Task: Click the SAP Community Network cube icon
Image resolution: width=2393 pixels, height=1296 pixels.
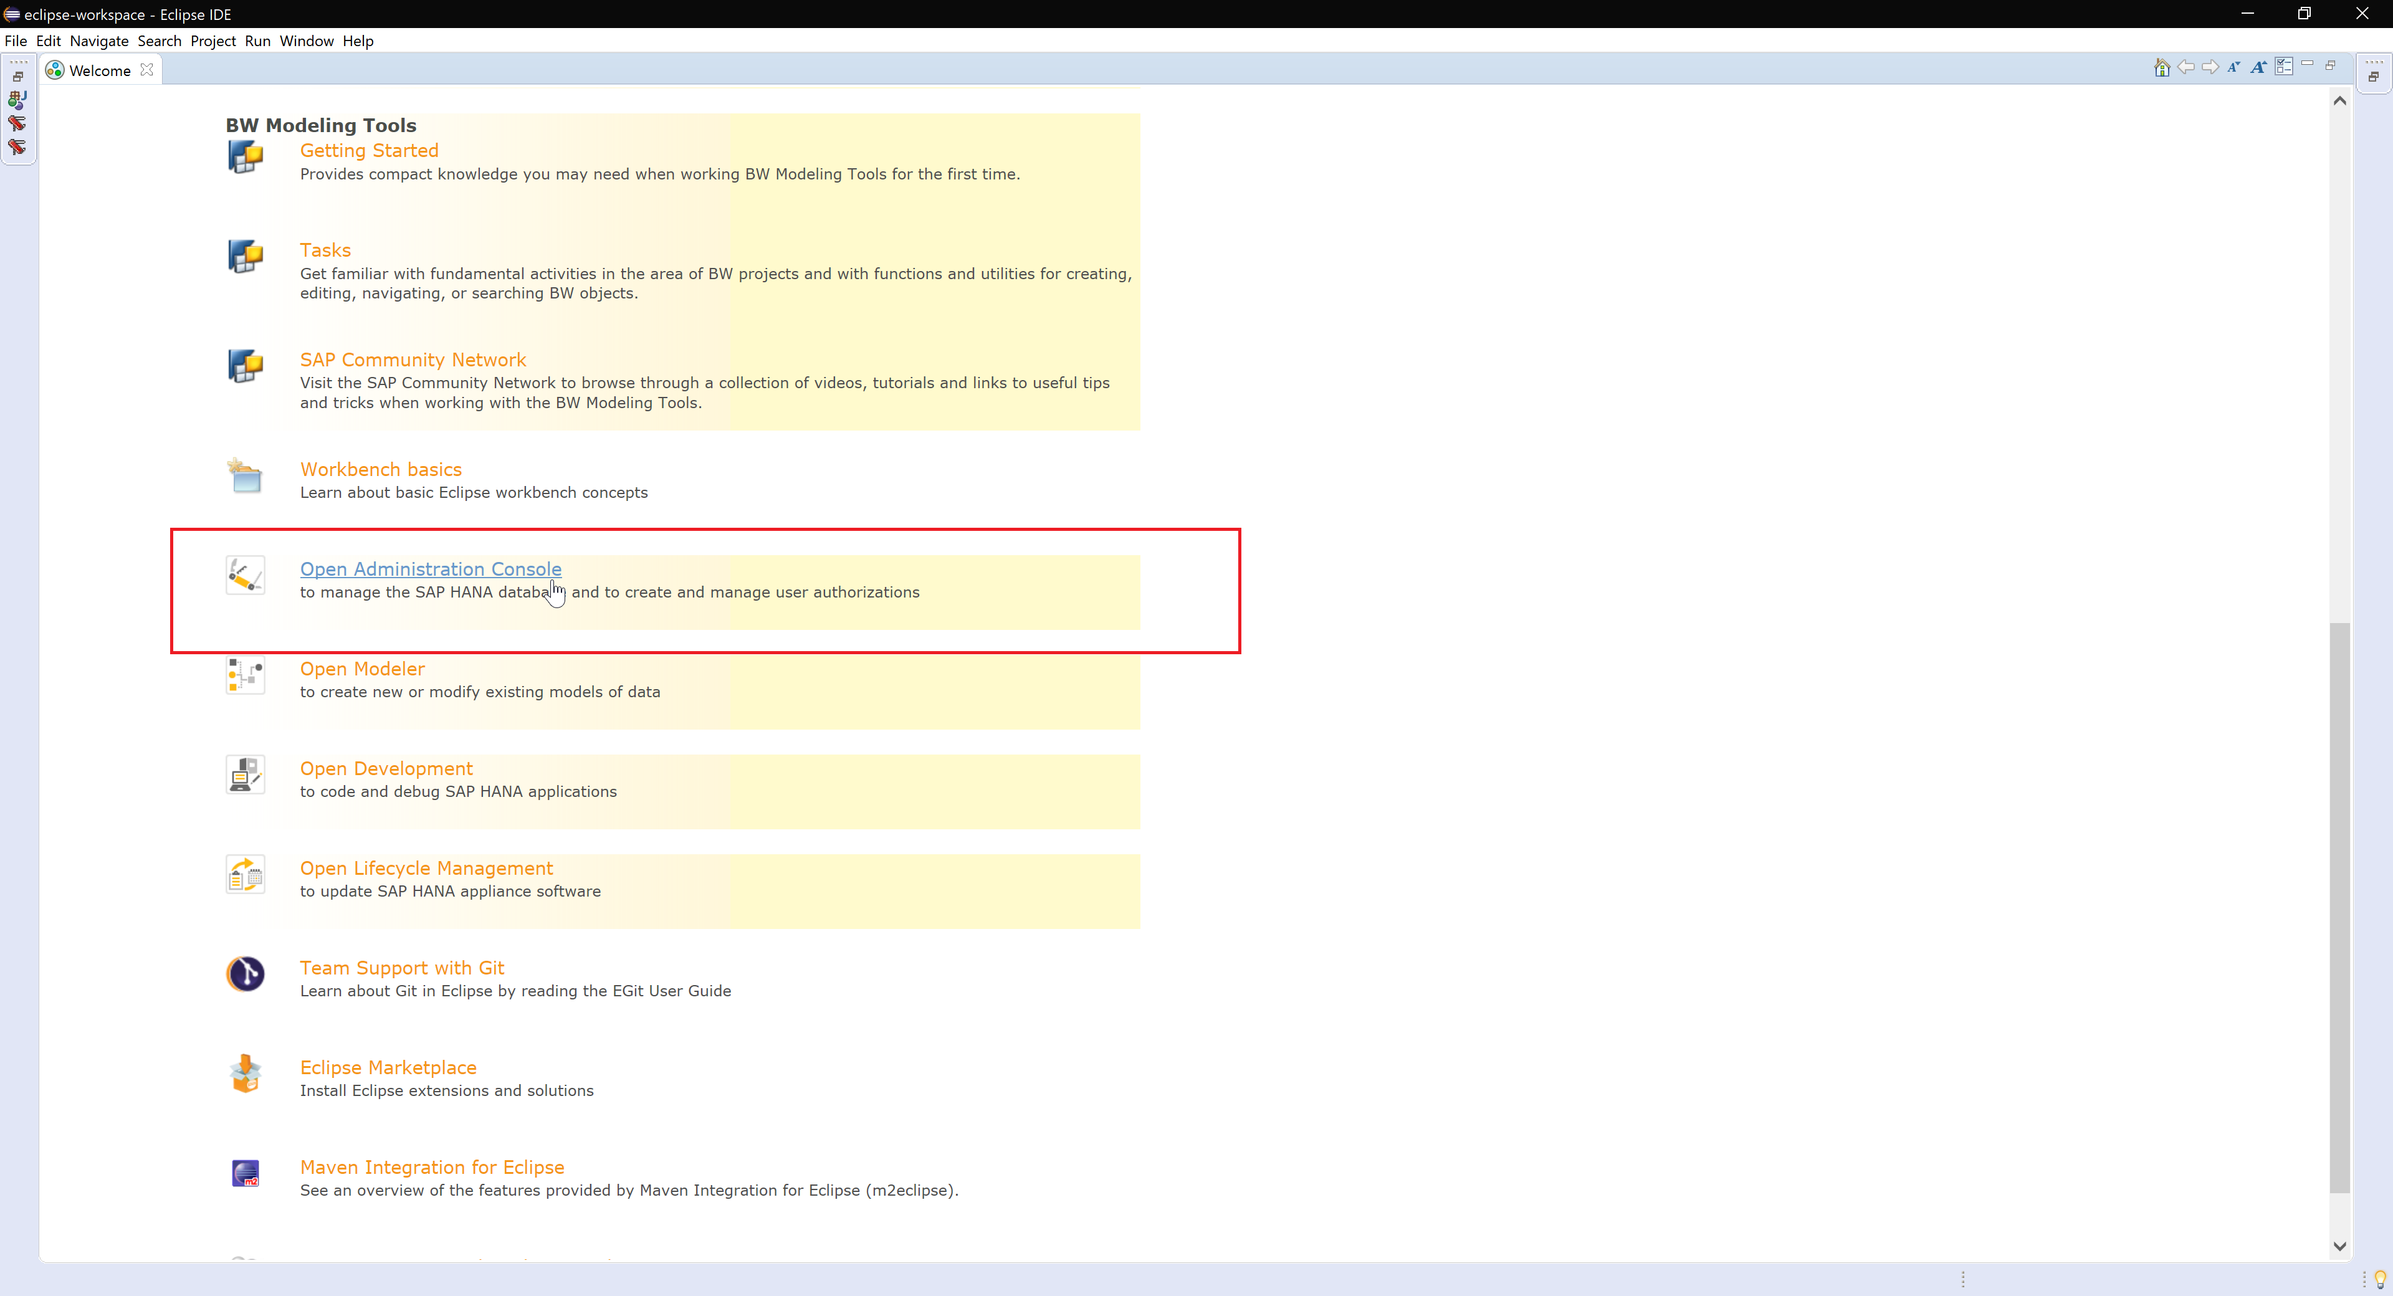Action: pyautogui.click(x=246, y=366)
